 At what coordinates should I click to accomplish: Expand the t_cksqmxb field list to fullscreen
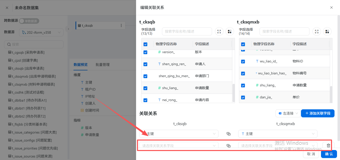317,31
